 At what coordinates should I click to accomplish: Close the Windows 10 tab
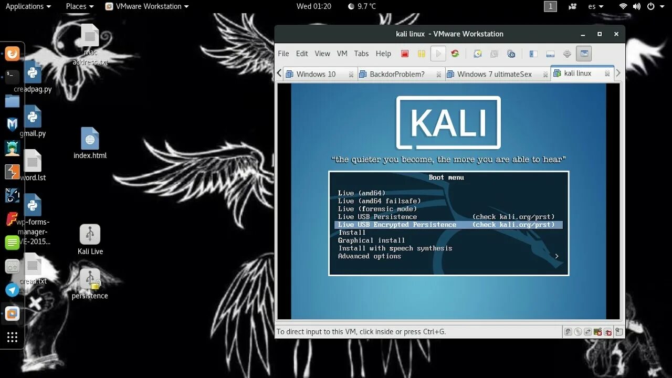click(x=351, y=75)
